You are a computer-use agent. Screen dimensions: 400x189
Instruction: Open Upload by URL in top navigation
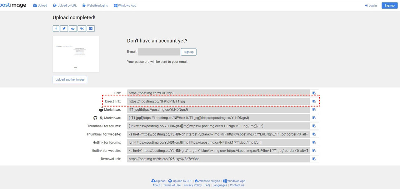(x=65, y=6)
